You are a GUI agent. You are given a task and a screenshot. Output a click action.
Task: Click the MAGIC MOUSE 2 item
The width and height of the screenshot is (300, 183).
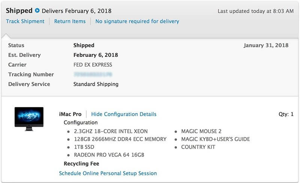pyautogui.click(x=201, y=131)
